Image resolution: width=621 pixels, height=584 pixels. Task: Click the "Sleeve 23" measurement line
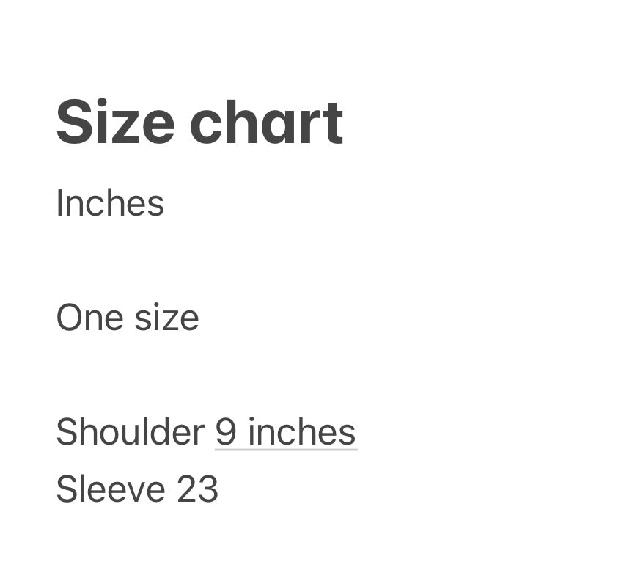coord(137,489)
